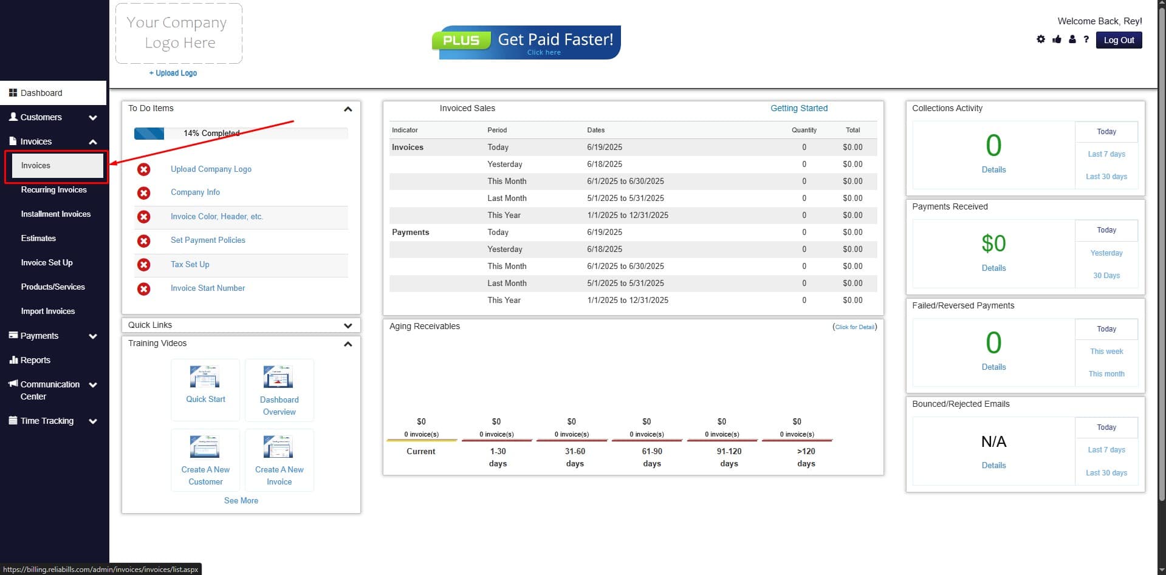This screenshot has width=1166, height=575.
Task: Open the Time Tracking calendar icon
Action: tap(13, 420)
